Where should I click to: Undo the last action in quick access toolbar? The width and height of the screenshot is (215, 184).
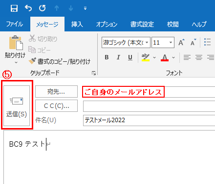tap(28, 8)
